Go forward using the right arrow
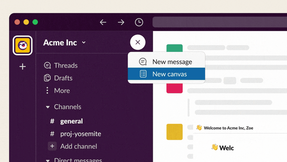Image resolution: width=287 pixels, height=162 pixels. tap(121, 22)
